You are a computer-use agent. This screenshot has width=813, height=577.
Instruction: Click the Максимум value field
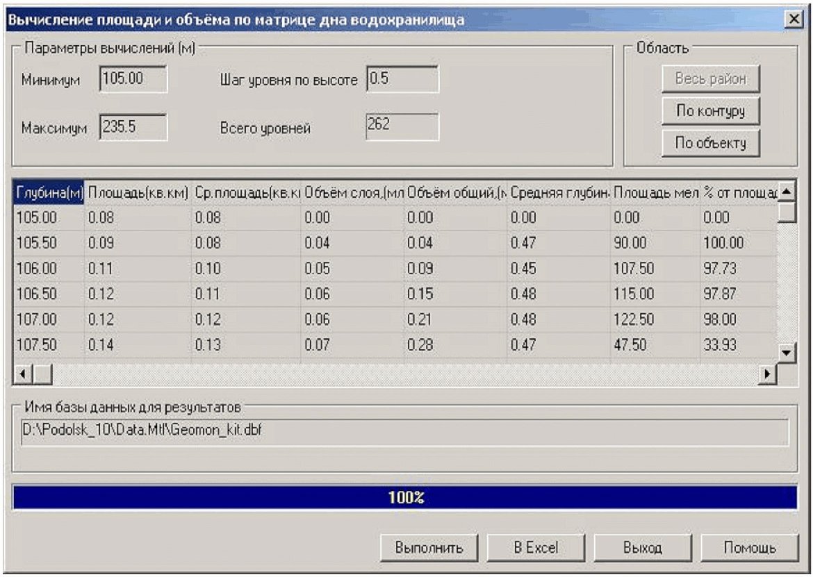click(x=133, y=128)
